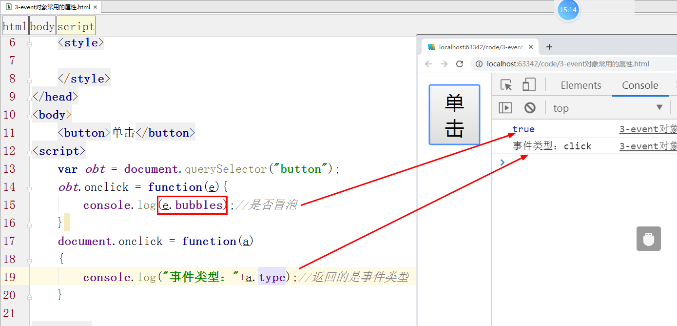Navigate back using the browser back arrow
Image resolution: width=677 pixels, height=326 pixels.
[x=428, y=63]
